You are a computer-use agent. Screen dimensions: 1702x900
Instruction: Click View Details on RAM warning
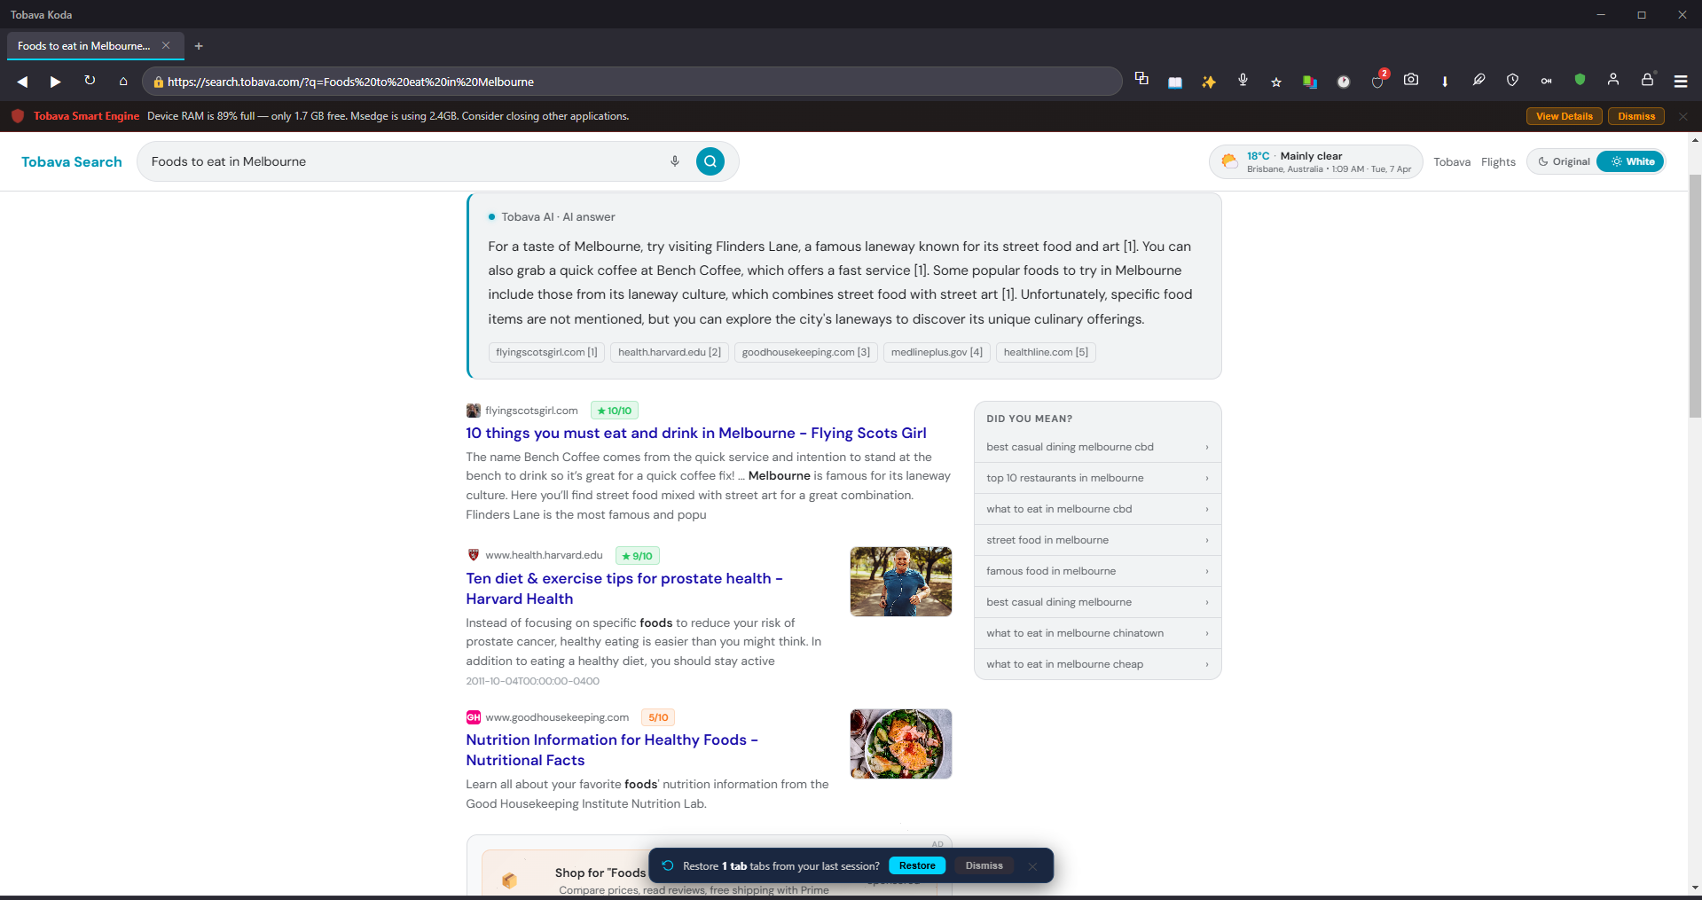pyautogui.click(x=1565, y=116)
